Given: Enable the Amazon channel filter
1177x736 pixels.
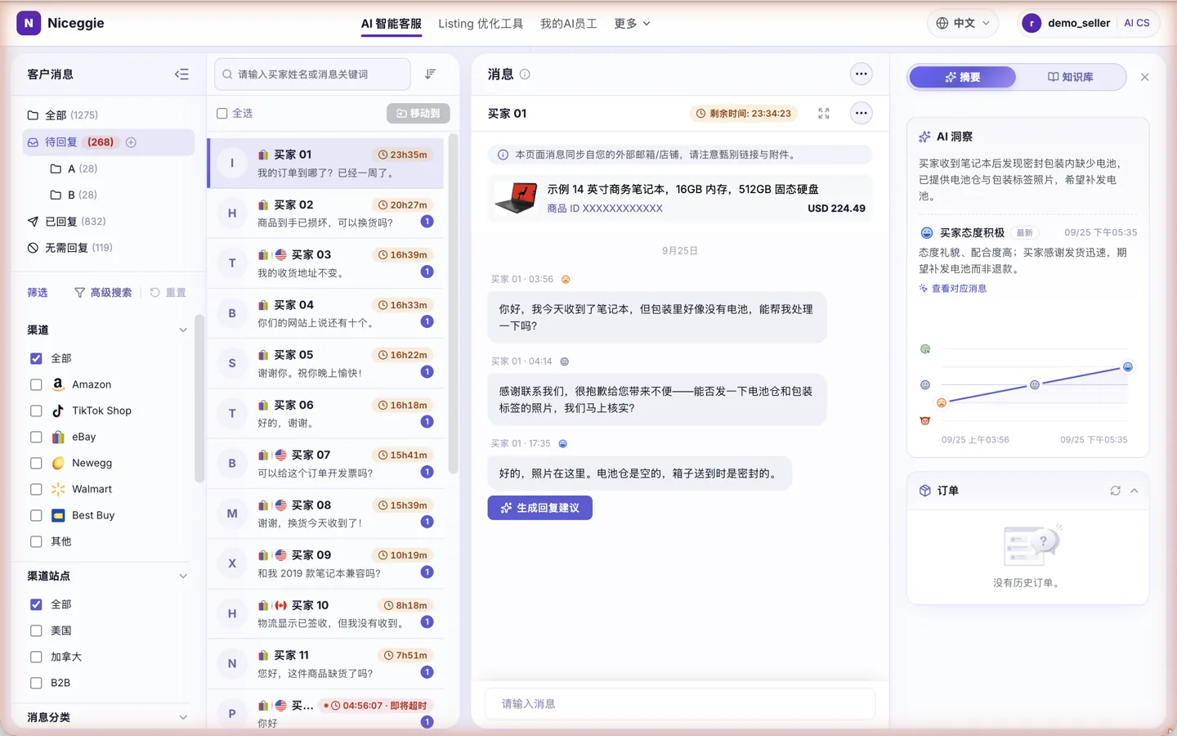Looking at the screenshot, I should [x=36, y=384].
